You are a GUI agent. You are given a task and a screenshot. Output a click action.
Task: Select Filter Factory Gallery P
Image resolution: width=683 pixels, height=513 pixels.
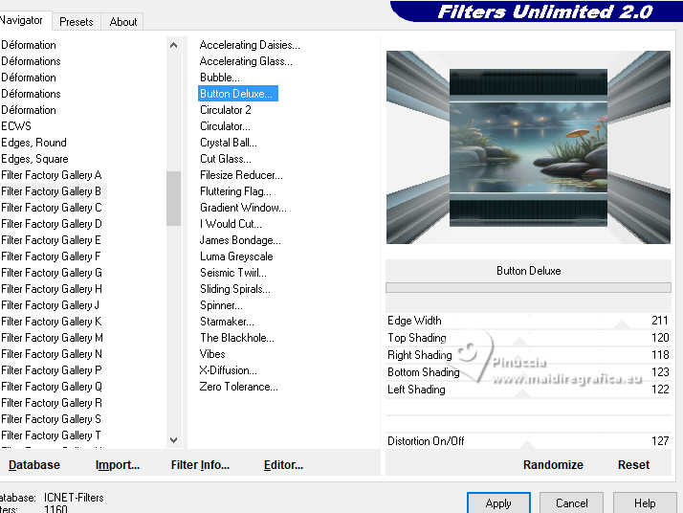point(52,370)
